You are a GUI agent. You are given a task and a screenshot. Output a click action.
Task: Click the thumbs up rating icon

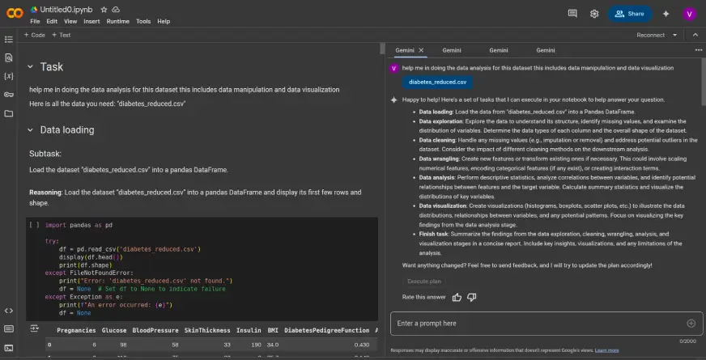click(457, 297)
